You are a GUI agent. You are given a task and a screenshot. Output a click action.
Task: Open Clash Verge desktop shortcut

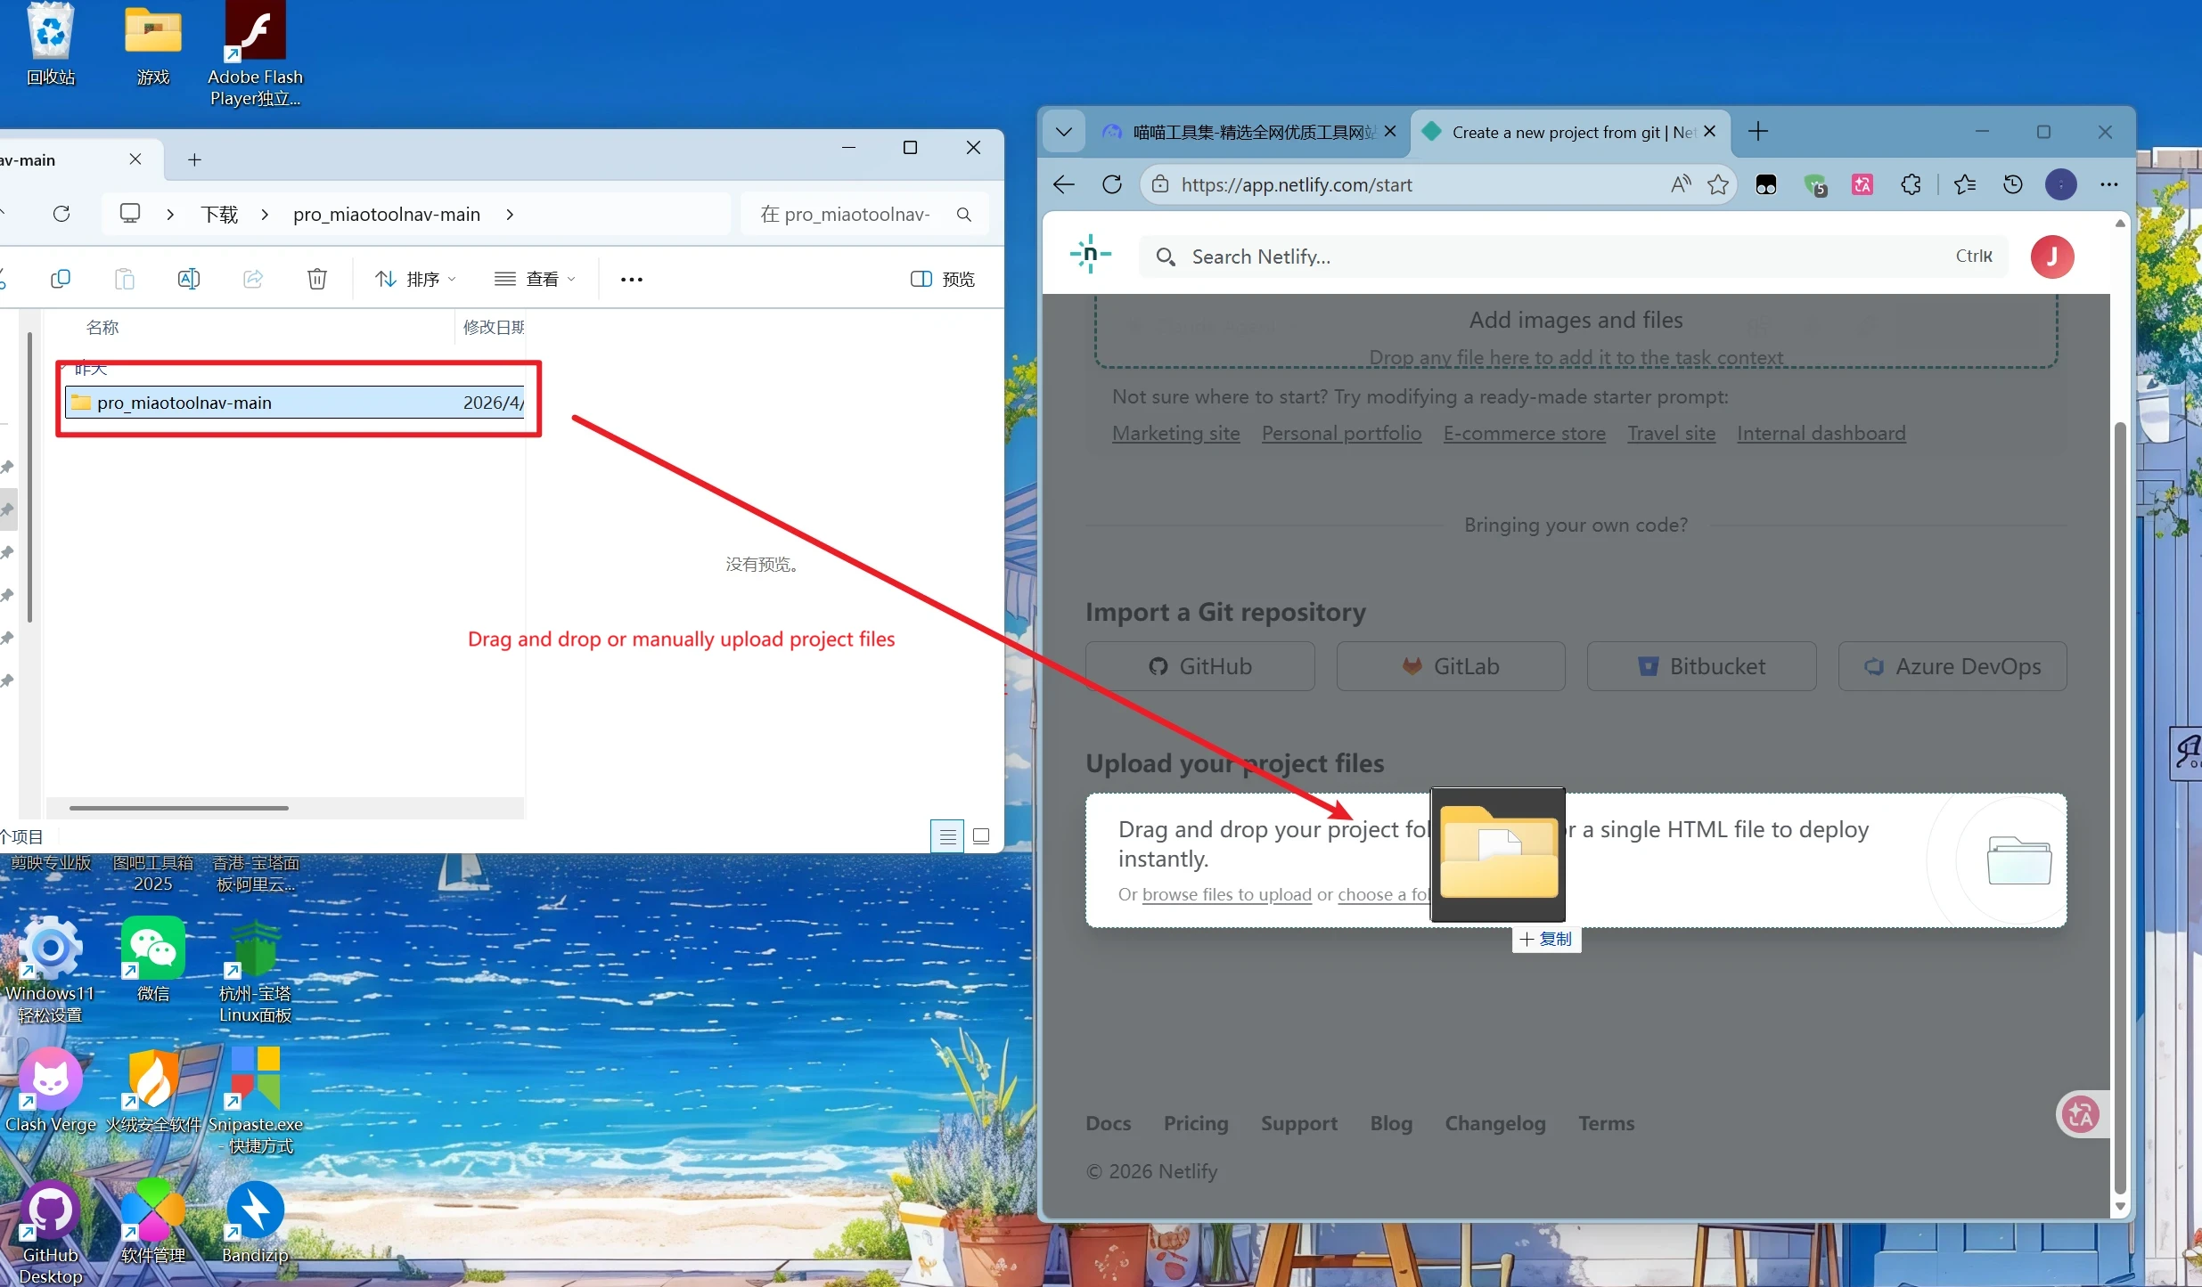(51, 1090)
